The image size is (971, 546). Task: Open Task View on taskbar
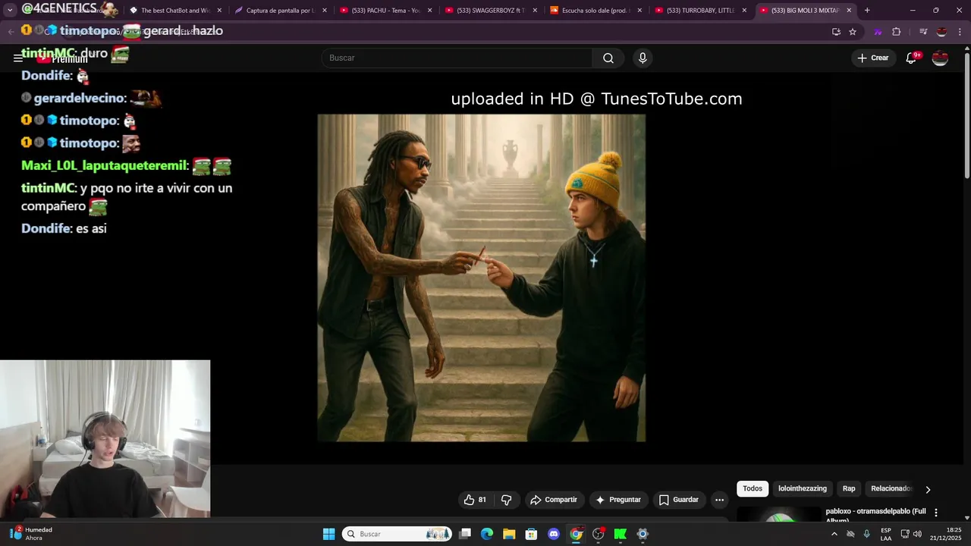465,534
